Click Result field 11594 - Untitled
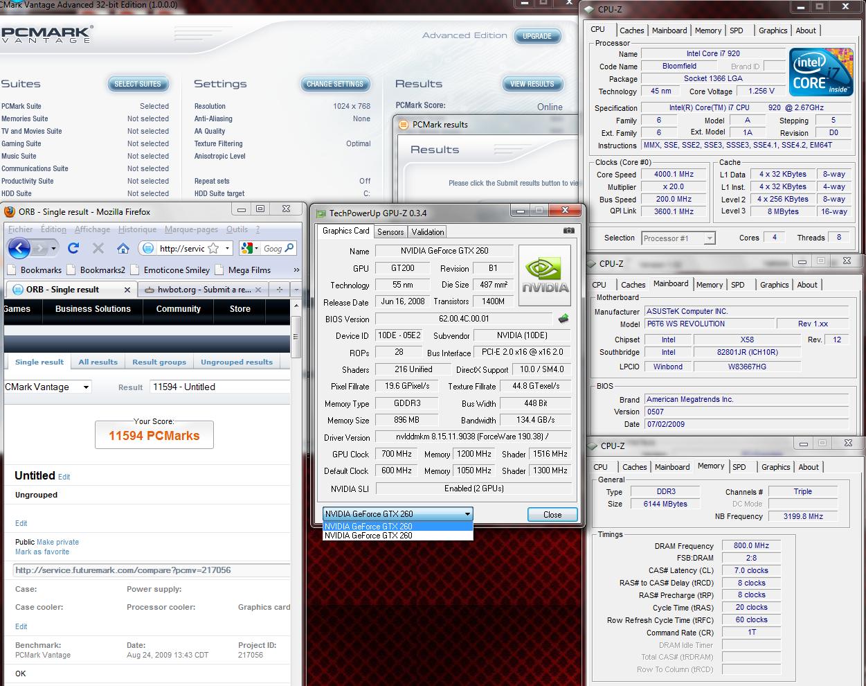866x686 pixels. click(x=219, y=387)
